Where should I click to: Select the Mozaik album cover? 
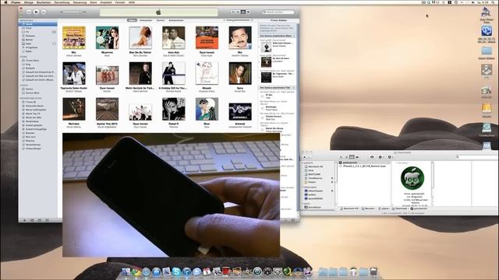point(207,73)
